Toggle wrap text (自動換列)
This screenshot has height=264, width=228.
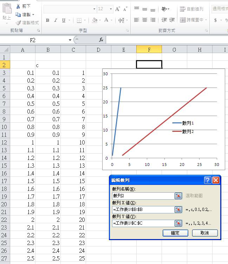pyautogui.click(x=191, y=9)
